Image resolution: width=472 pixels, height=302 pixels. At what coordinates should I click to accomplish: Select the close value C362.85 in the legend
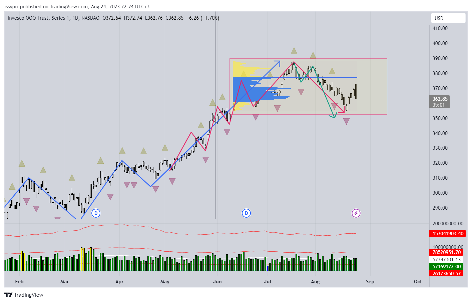tap(174, 18)
